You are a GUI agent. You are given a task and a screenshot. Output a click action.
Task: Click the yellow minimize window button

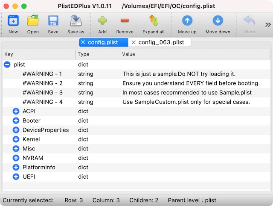point(15,6)
